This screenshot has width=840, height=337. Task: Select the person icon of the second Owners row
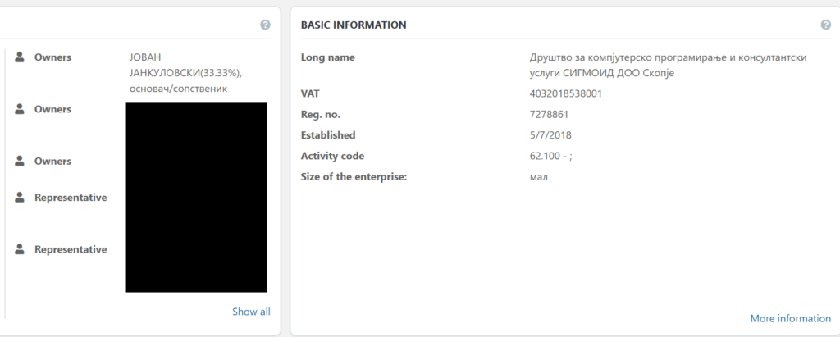click(x=20, y=109)
